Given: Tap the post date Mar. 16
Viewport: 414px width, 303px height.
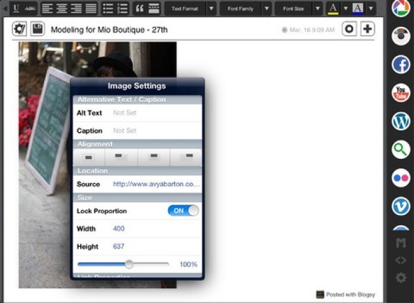Looking at the screenshot, I should pyautogui.click(x=311, y=30).
